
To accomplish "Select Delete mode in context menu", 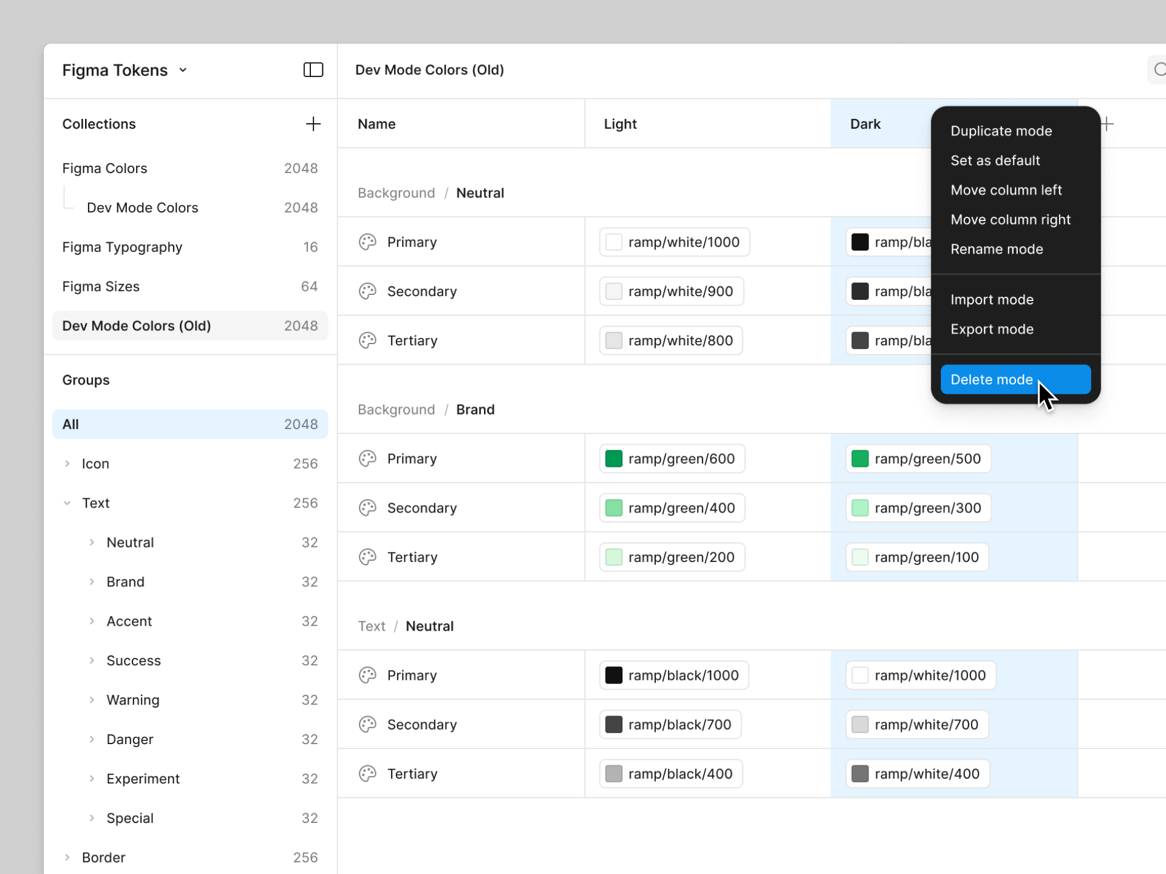I will tap(992, 379).
